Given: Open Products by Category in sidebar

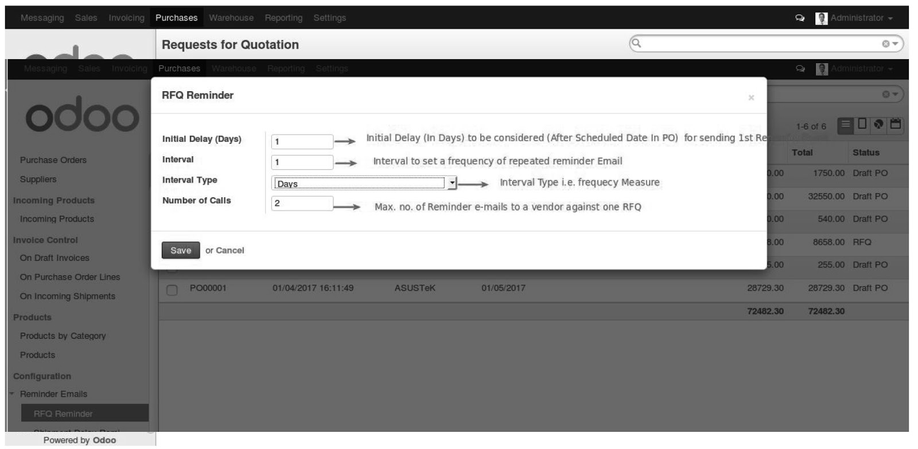Looking at the screenshot, I should point(63,336).
